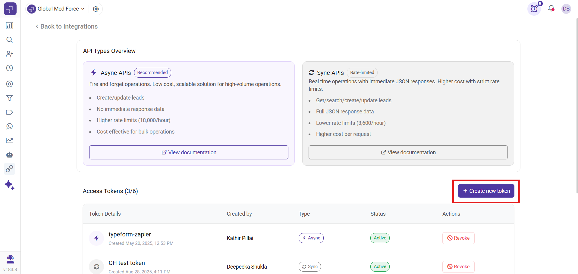Click the Recommended badge next to Async APIs
578x274 pixels.
click(x=152, y=72)
